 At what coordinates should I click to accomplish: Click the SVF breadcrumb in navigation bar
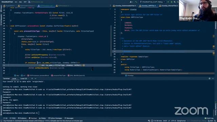pyautogui.click(x=25, y=2)
